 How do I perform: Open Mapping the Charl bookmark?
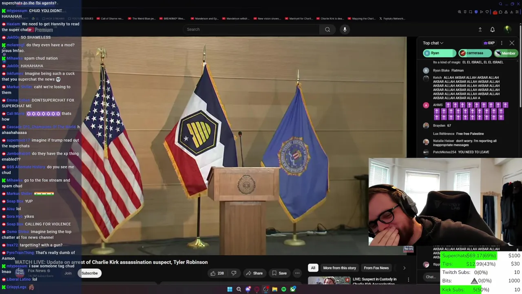(362, 18)
